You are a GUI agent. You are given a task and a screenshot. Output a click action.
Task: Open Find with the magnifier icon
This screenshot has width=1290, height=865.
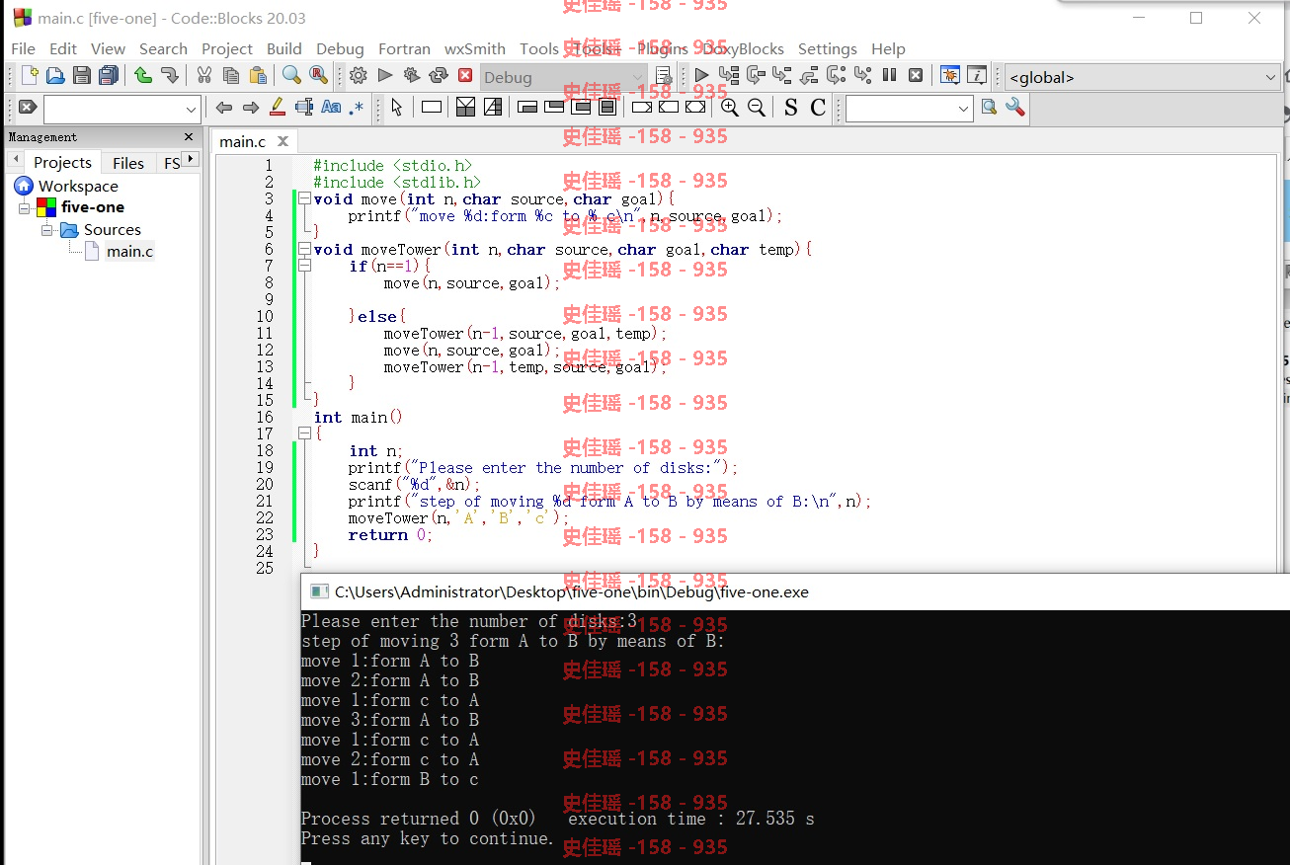pos(291,75)
